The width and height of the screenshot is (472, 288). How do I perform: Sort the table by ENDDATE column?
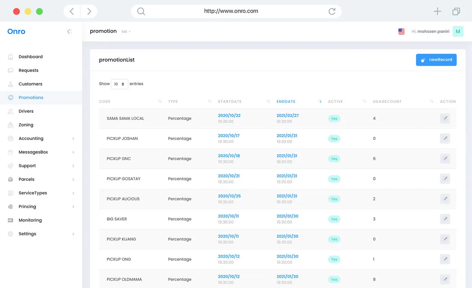(286, 101)
